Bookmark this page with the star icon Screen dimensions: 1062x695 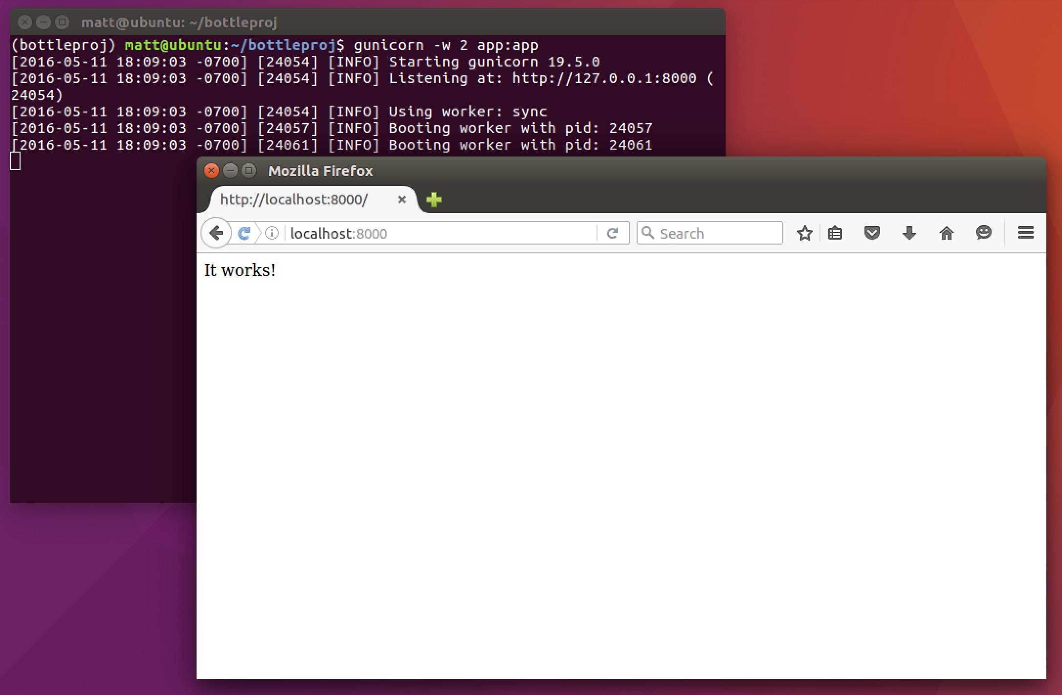click(x=804, y=233)
